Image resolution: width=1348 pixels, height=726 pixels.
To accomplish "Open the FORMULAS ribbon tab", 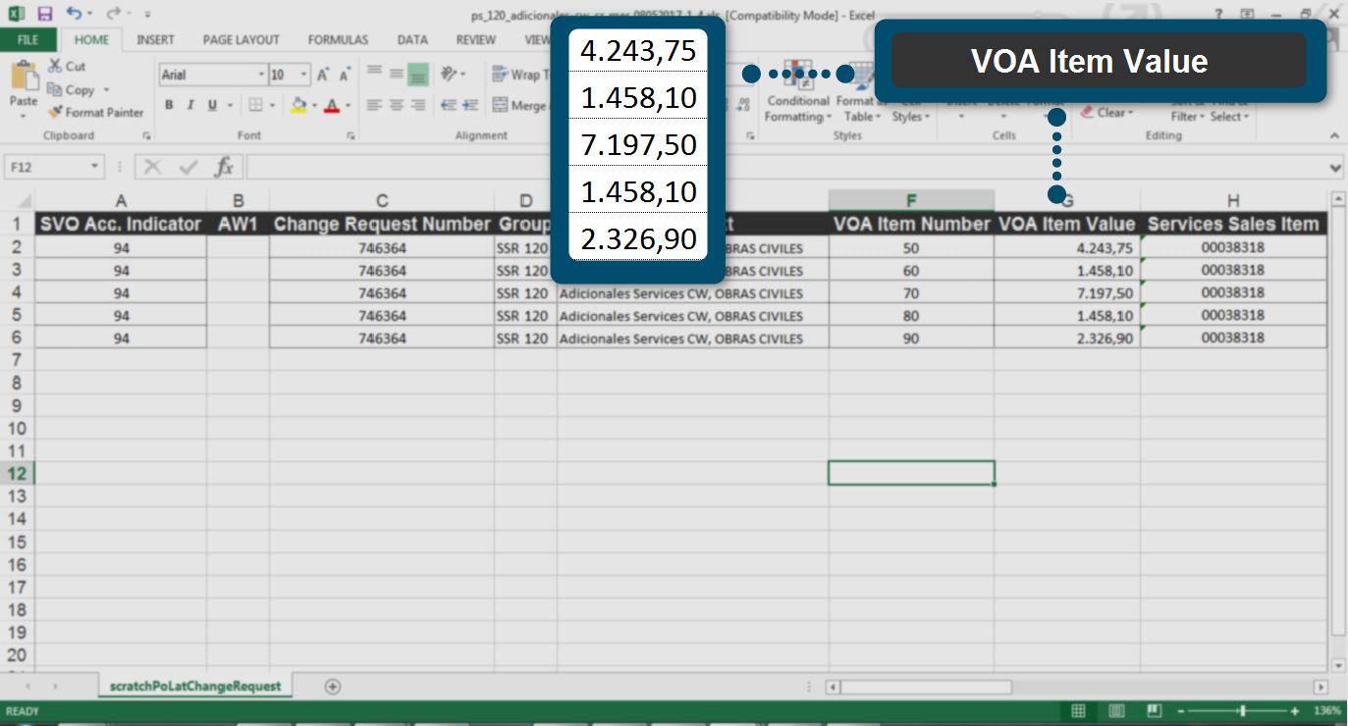I will tap(338, 40).
